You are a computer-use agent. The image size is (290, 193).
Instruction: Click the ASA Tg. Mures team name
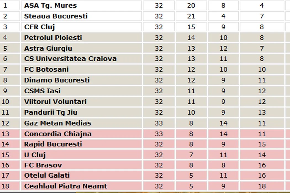click(51, 6)
